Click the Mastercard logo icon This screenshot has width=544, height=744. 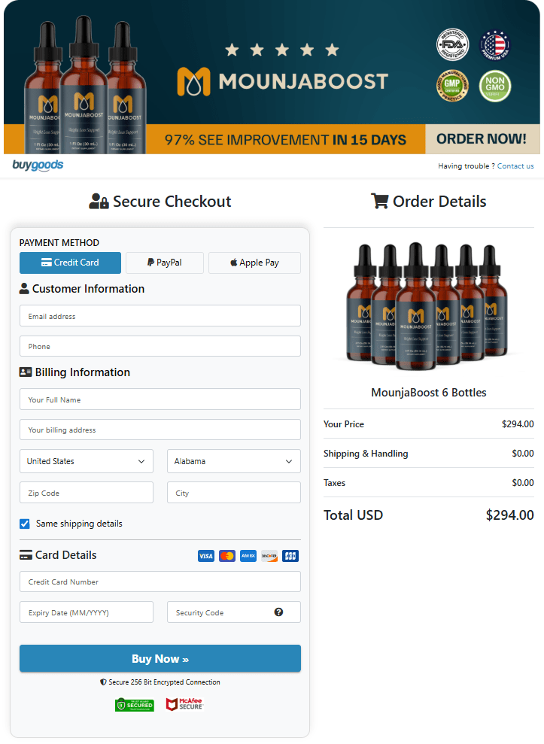pos(227,556)
